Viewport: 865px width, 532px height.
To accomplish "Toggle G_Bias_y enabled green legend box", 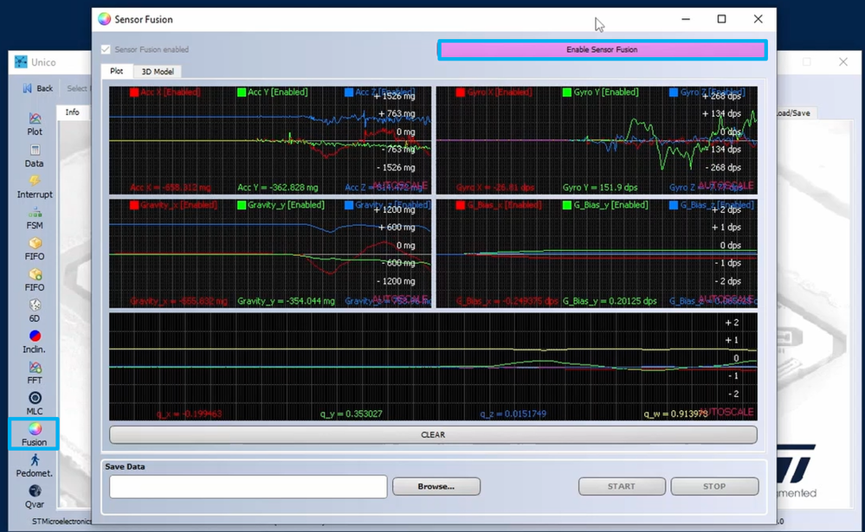I will 567,205.
